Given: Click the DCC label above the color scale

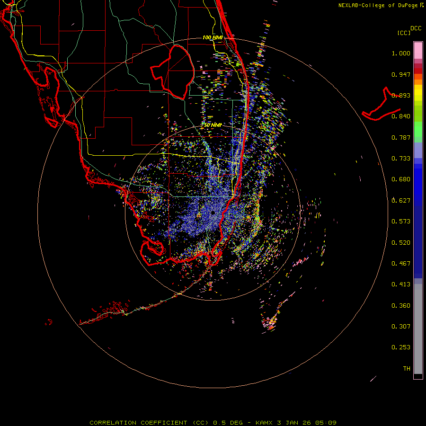Looking at the screenshot, I should pos(416,28).
